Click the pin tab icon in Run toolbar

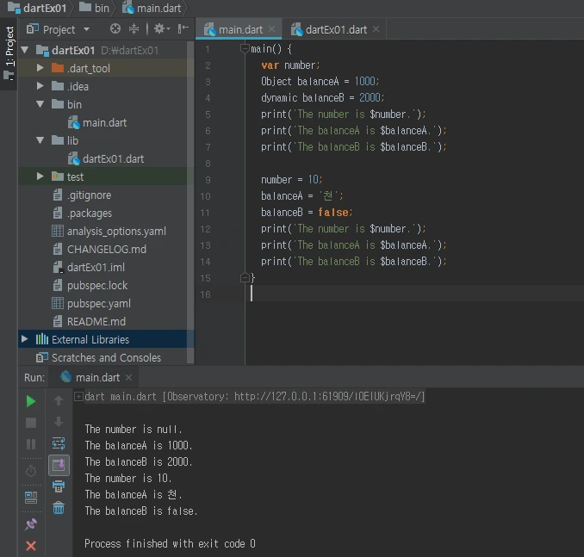tap(31, 524)
